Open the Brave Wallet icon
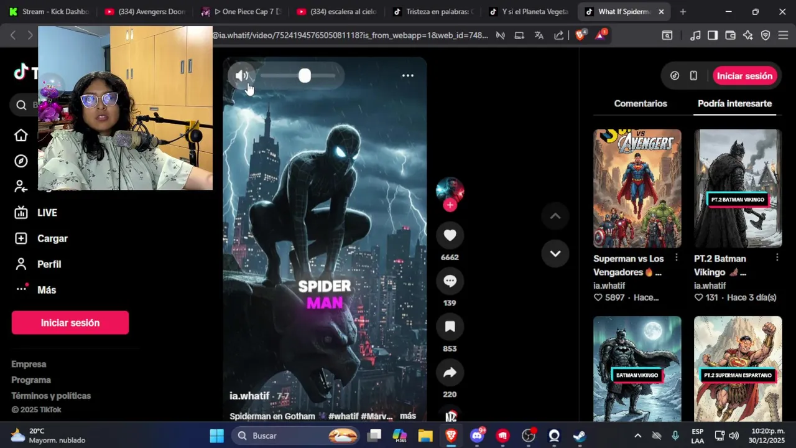 [730, 35]
